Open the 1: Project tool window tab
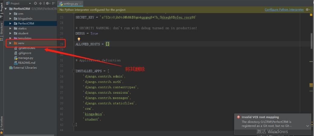Screen dimensions: 314x136 click(x=2, y=8)
